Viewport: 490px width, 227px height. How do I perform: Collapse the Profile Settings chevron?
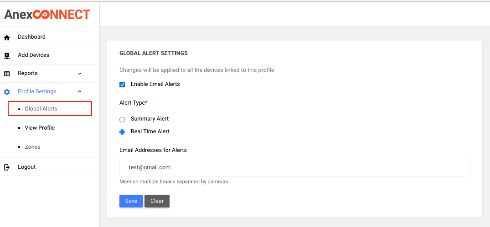(x=80, y=91)
